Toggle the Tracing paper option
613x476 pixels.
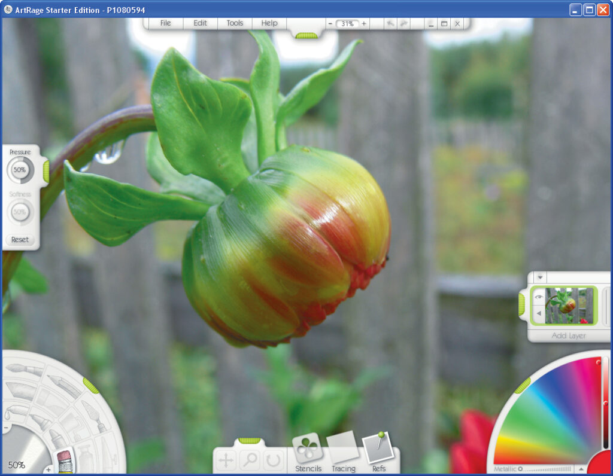coord(343,448)
